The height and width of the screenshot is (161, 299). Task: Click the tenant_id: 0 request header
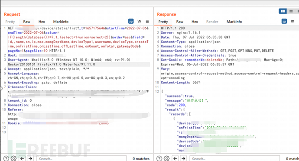point(20,100)
